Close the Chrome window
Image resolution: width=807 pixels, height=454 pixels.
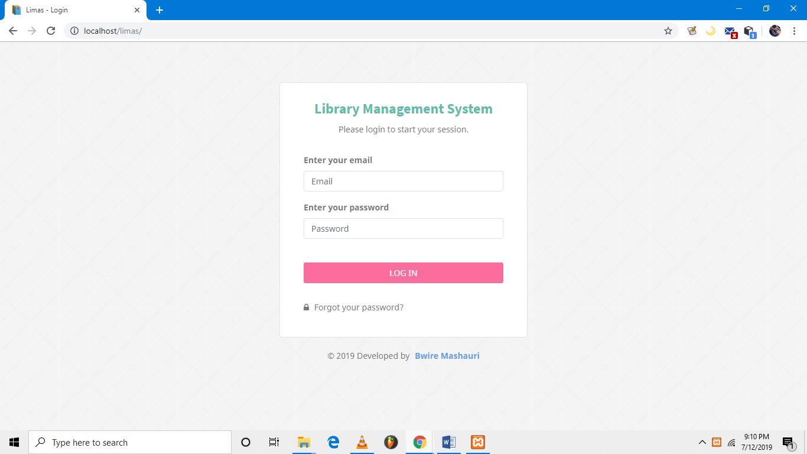click(x=793, y=9)
